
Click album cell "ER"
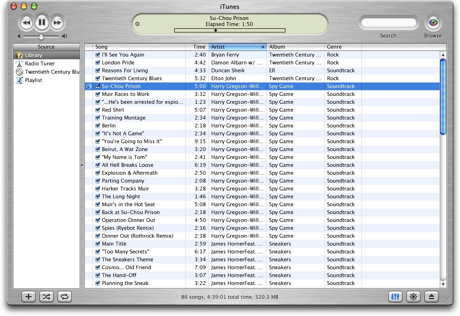pos(272,70)
